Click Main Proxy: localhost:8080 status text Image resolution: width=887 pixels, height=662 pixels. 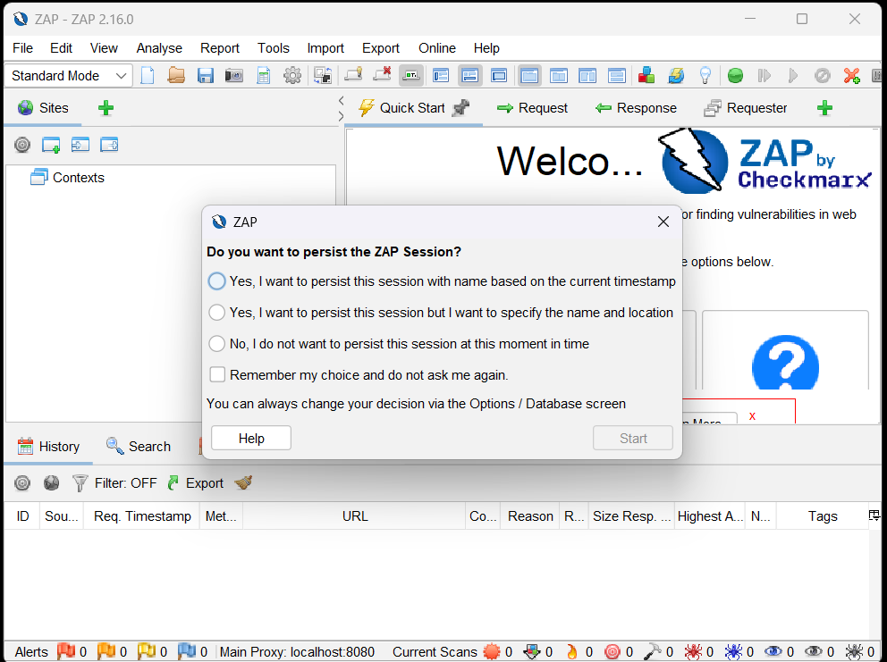pos(297,651)
